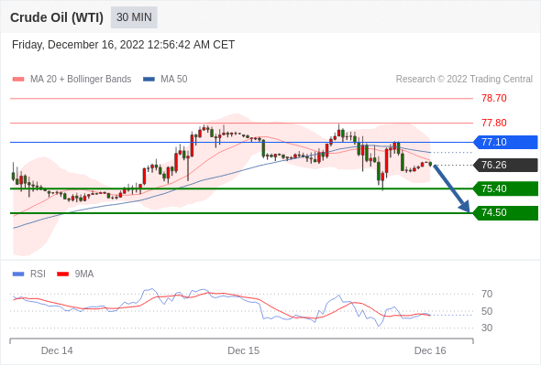Viewport: 541px width, 366px height.
Task: Click the pink MA 20 Bollinger legend swatch
Action: [x=18, y=80]
